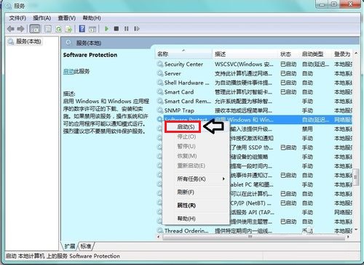This screenshot has width=364, height=265.
Task: Click the Properties toolbar icon
Action: point(48,29)
